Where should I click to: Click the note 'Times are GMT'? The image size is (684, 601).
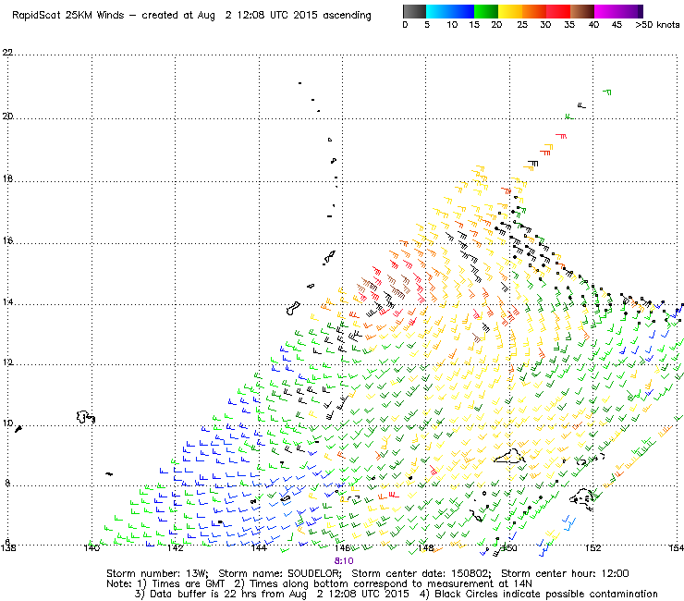point(188,584)
